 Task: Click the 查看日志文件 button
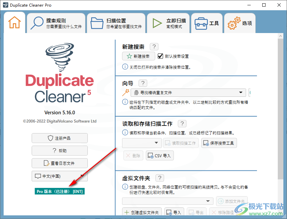coord(60,163)
